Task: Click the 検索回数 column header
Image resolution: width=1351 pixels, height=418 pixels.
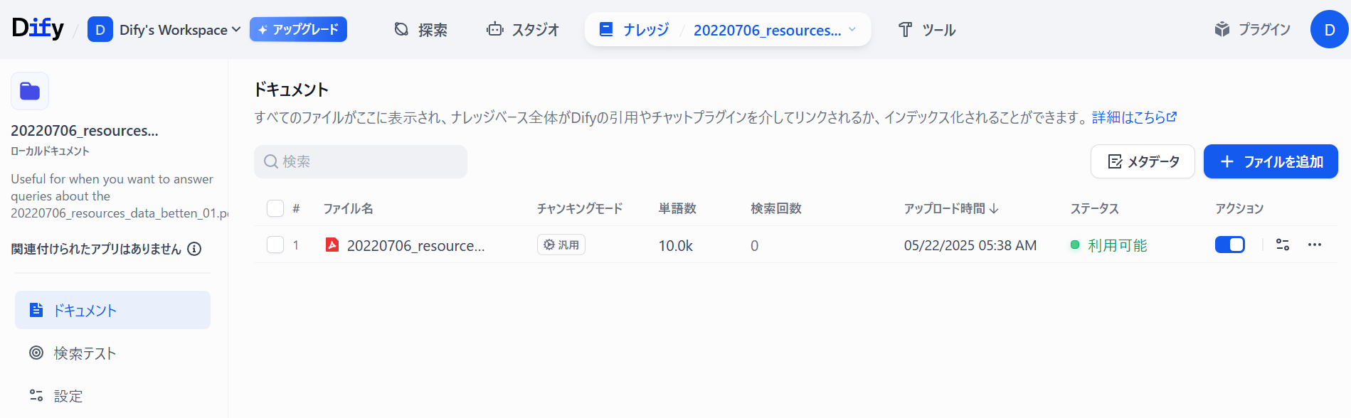Action: 776,208
